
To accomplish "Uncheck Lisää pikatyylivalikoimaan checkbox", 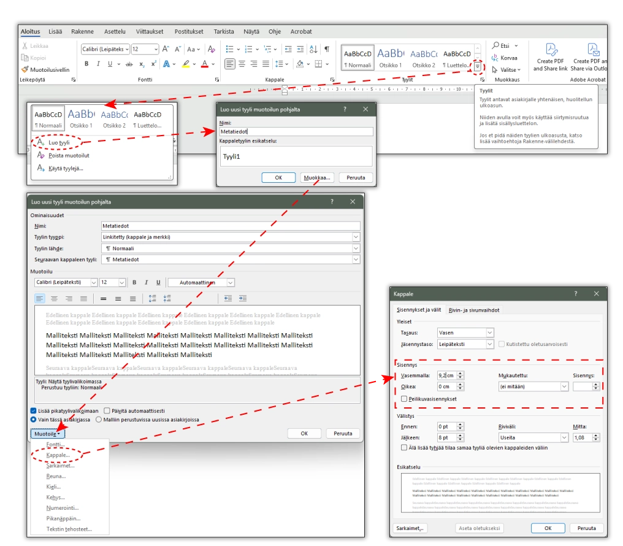I will 33,410.
